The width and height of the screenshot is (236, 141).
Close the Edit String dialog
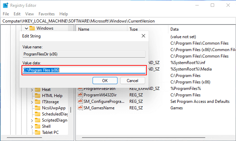pyautogui.click(x=143, y=36)
